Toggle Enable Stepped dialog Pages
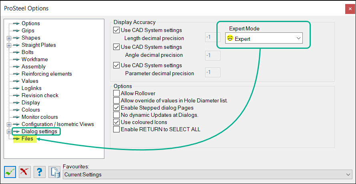The image size is (356, 184). point(116,108)
